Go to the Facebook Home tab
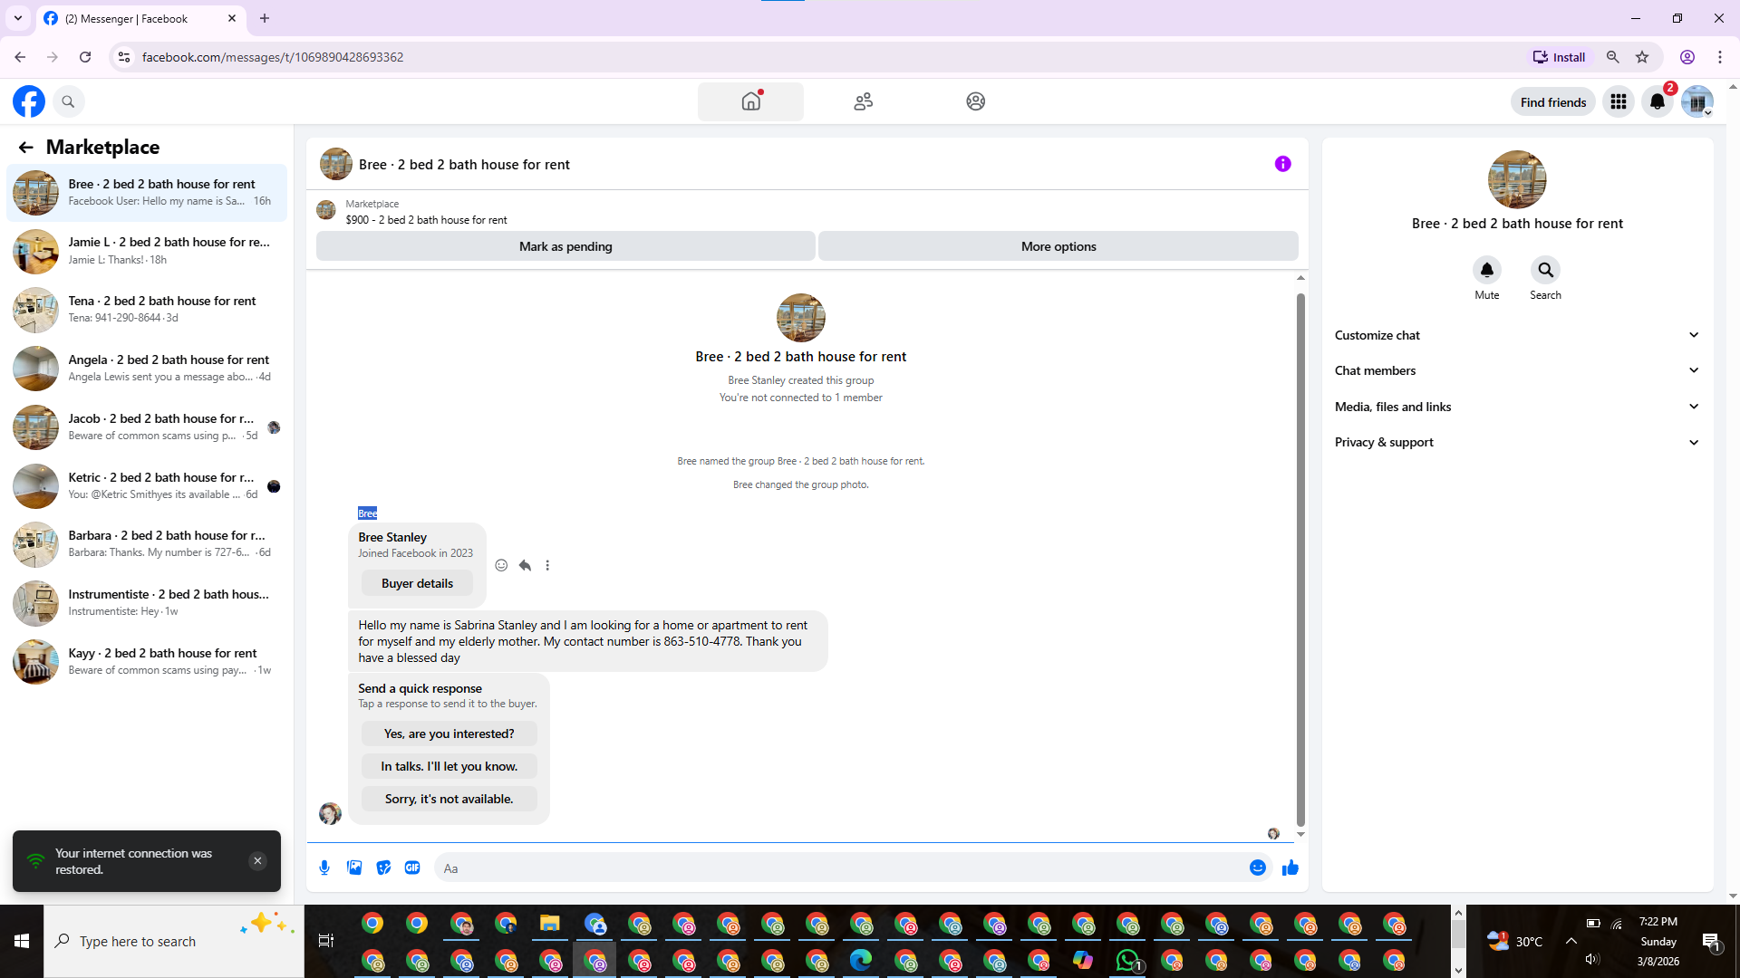This screenshot has height=978, width=1740. click(x=750, y=101)
